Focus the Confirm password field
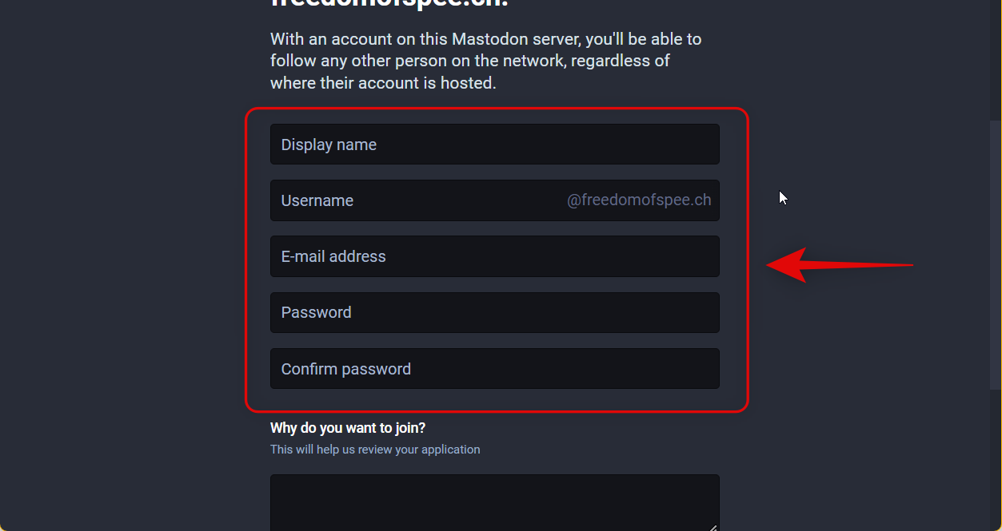Screen dimensions: 1002x531 [x=494, y=369]
